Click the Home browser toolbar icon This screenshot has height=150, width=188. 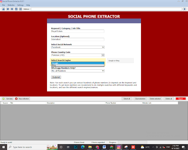(x=4, y=9)
